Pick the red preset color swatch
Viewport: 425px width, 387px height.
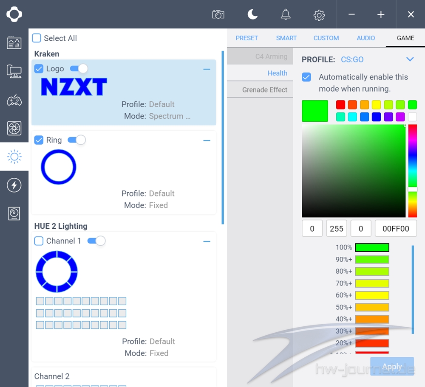click(x=340, y=104)
